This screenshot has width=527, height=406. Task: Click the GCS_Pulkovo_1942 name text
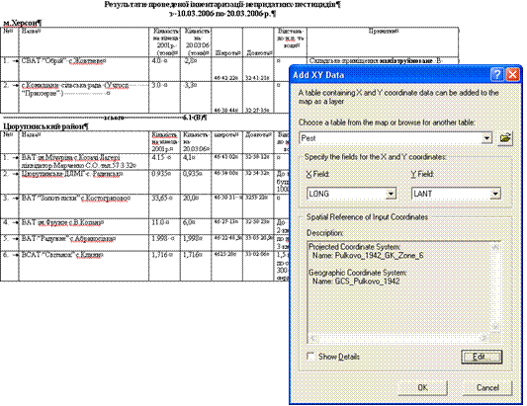click(x=367, y=282)
